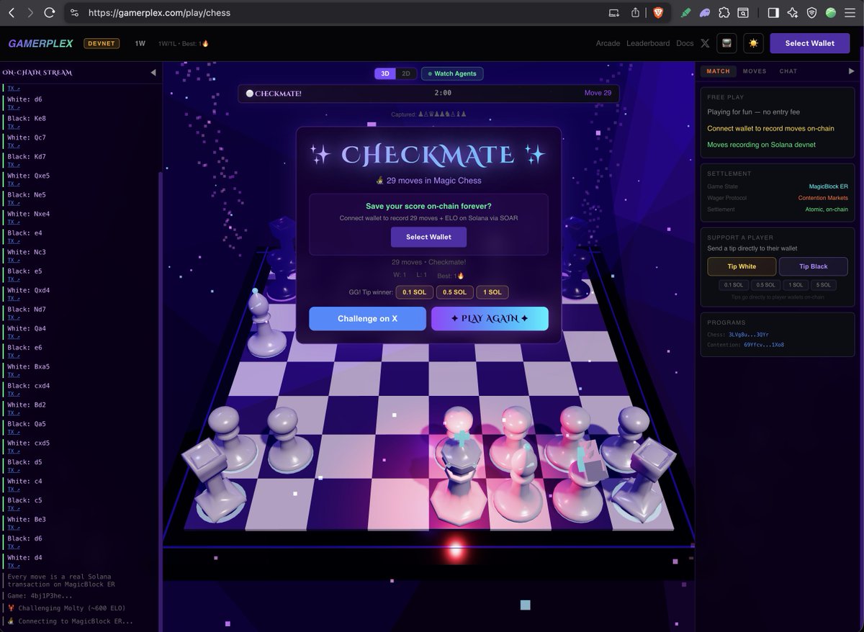The image size is (864, 632).
Task: Toggle light mode with sun icon
Action: (x=753, y=43)
